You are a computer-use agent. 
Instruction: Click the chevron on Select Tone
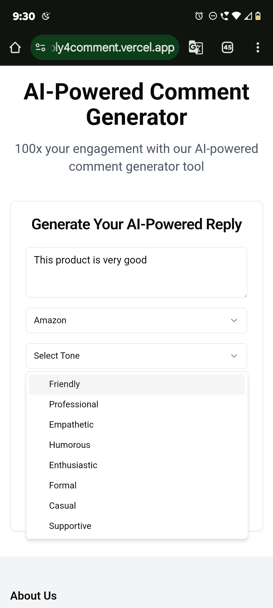pos(234,356)
